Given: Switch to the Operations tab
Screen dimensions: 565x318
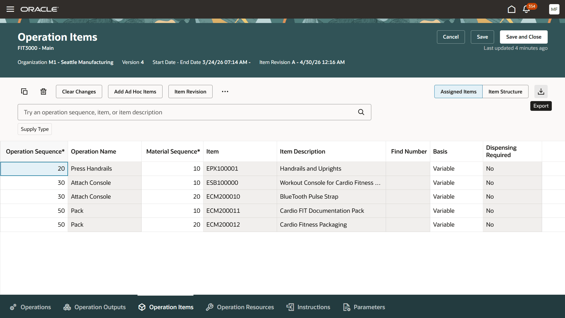Looking at the screenshot, I should pyautogui.click(x=30, y=307).
